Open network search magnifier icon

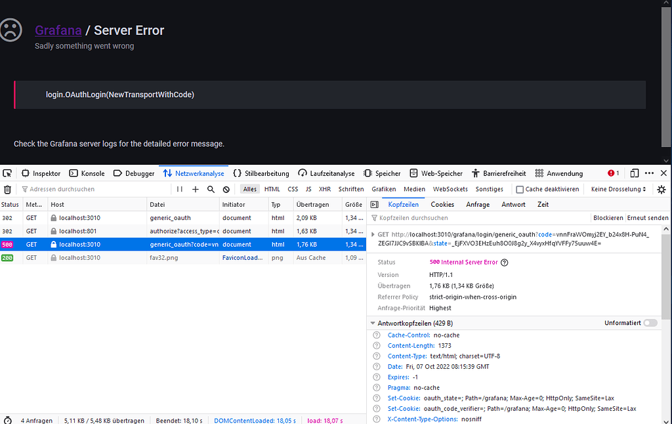pos(211,189)
